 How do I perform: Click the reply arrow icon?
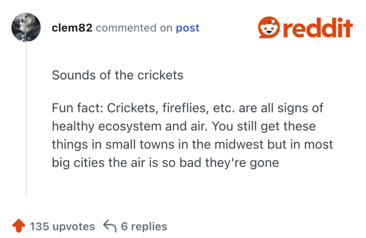(110, 226)
